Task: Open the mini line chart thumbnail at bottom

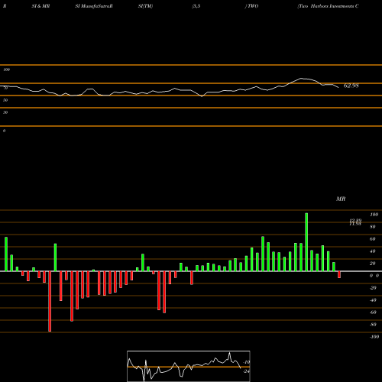Action: coord(189,366)
